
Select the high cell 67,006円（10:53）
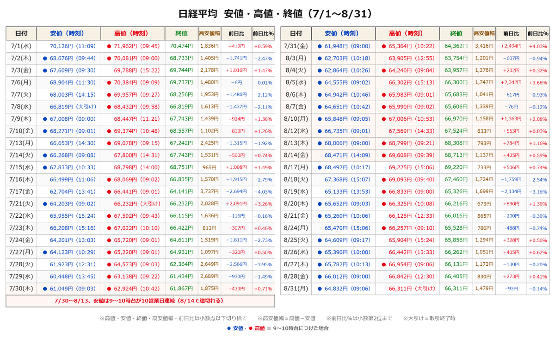(412, 119)
